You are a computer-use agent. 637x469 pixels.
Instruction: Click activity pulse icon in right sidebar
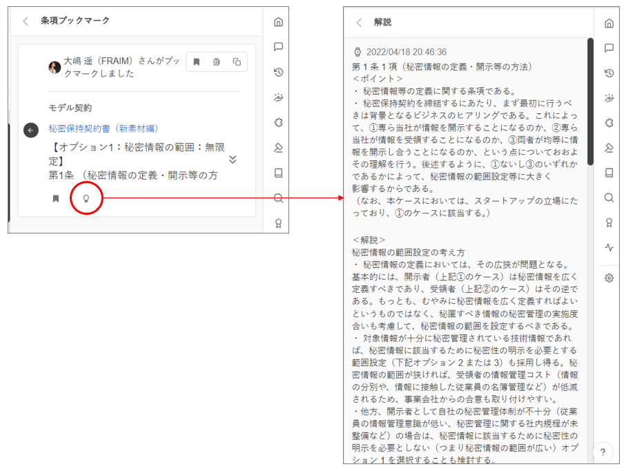click(609, 247)
